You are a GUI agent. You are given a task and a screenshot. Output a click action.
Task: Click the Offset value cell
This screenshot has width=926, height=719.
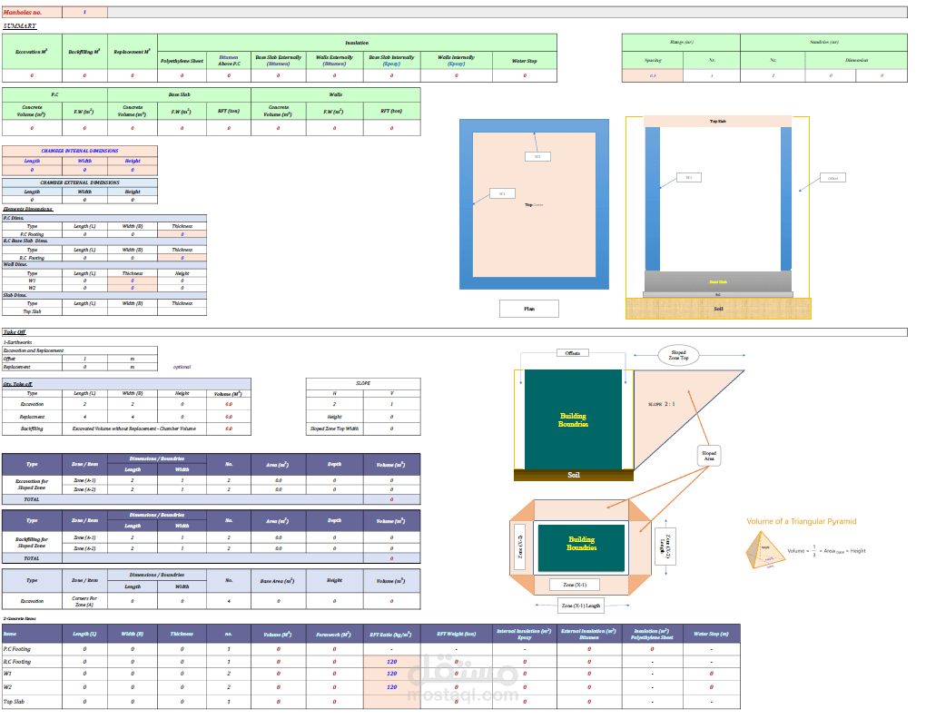pos(84,359)
